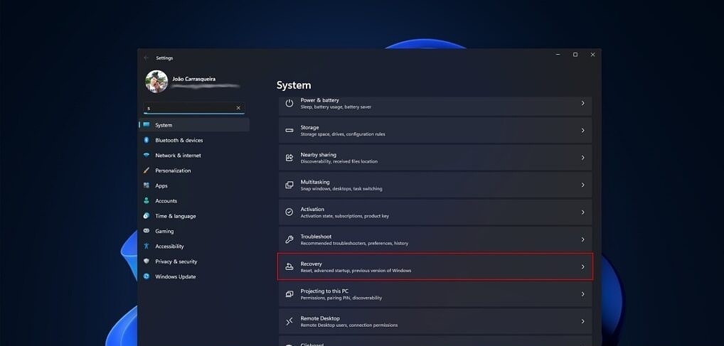Click the Storage drive icon
724x346 pixels.
[x=289, y=130]
